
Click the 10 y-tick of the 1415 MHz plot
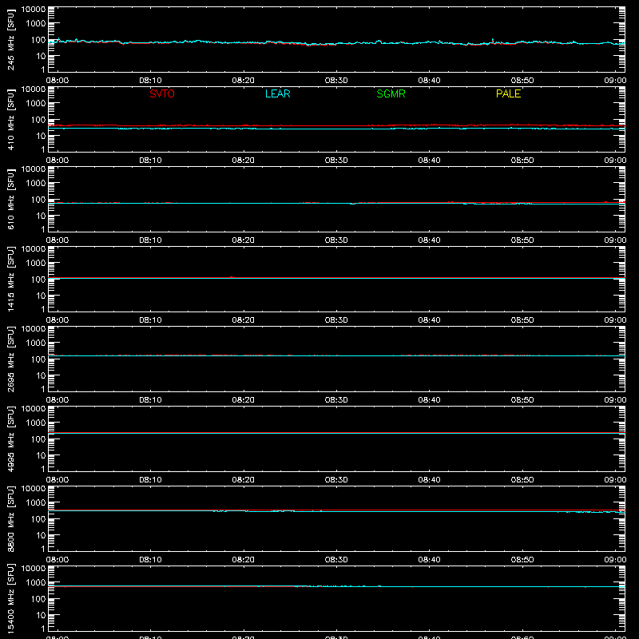coord(42,296)
